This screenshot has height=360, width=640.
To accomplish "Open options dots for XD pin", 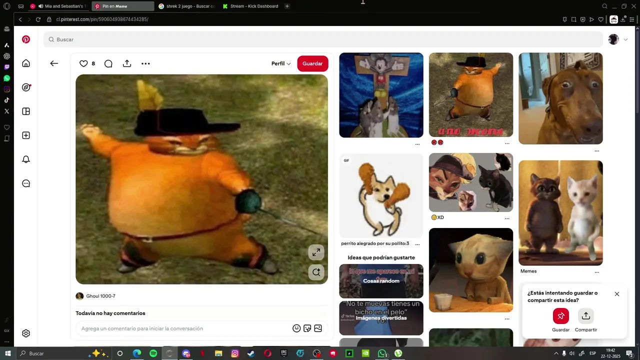I will [x=507, y=218].
